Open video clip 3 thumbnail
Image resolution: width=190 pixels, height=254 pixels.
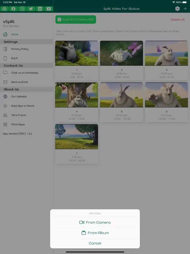point(166,53)
